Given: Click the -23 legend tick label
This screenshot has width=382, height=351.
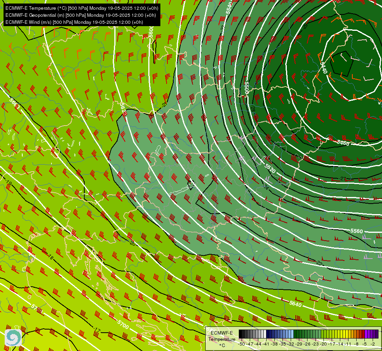Looking at the screenshot, I should (315, 344).
